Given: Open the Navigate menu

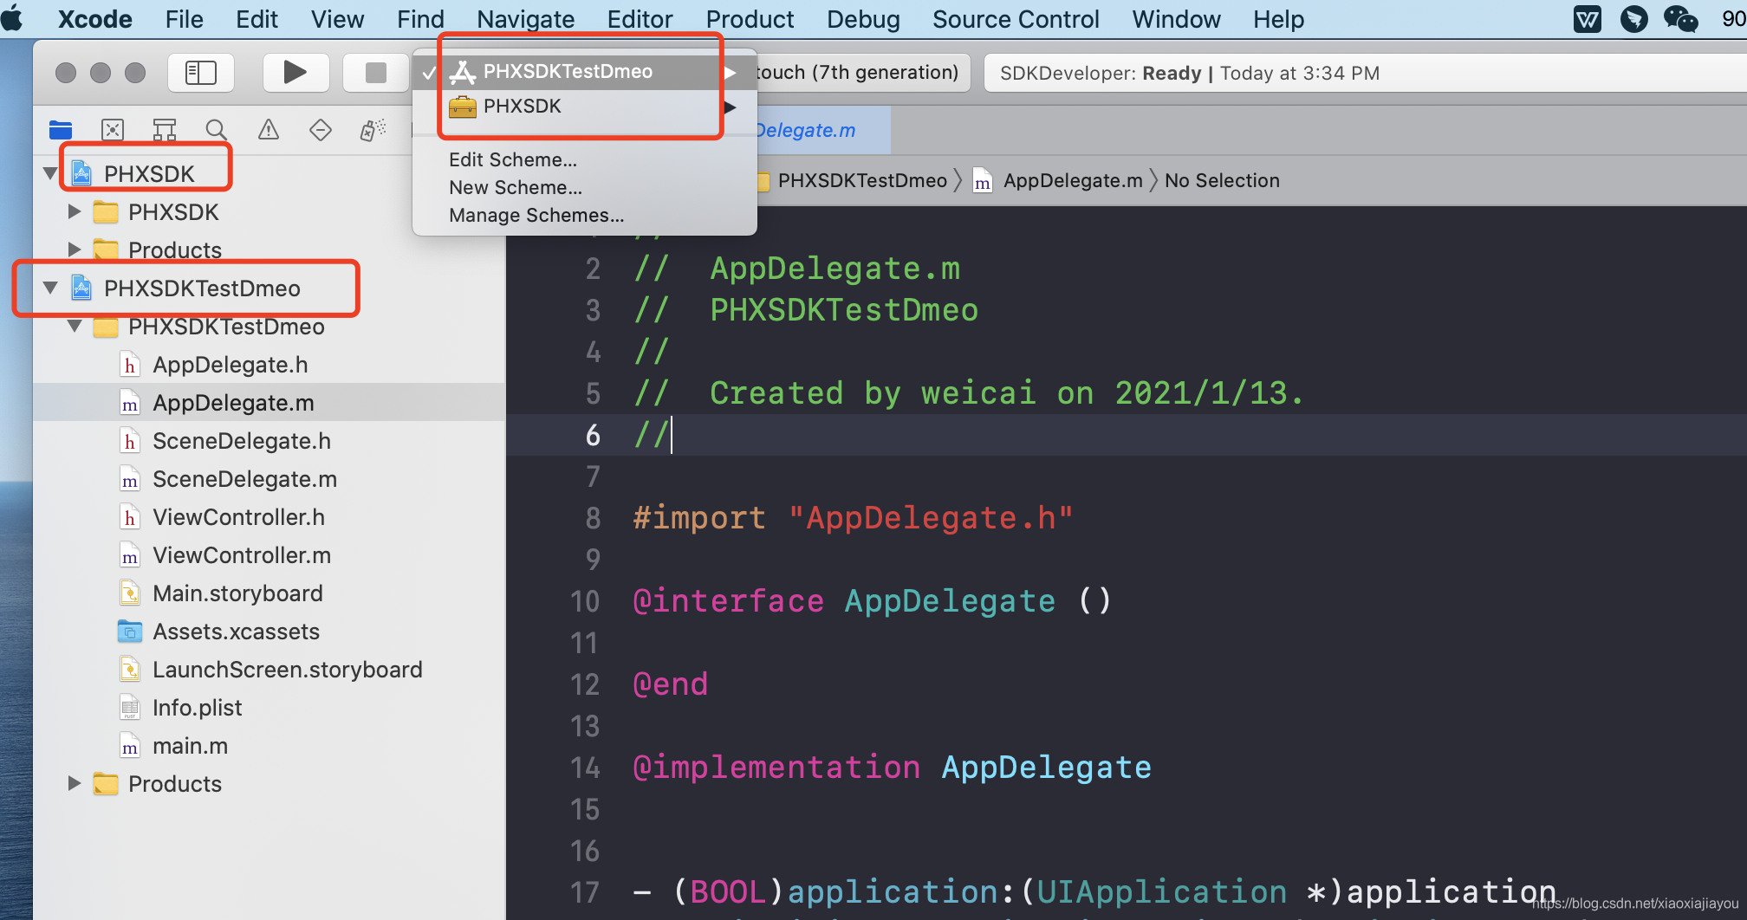Looking at the screenshot, I should [525, 19].
